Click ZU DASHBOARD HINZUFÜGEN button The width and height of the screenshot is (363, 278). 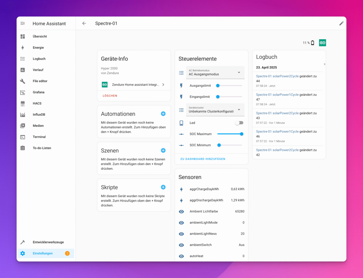203,159
